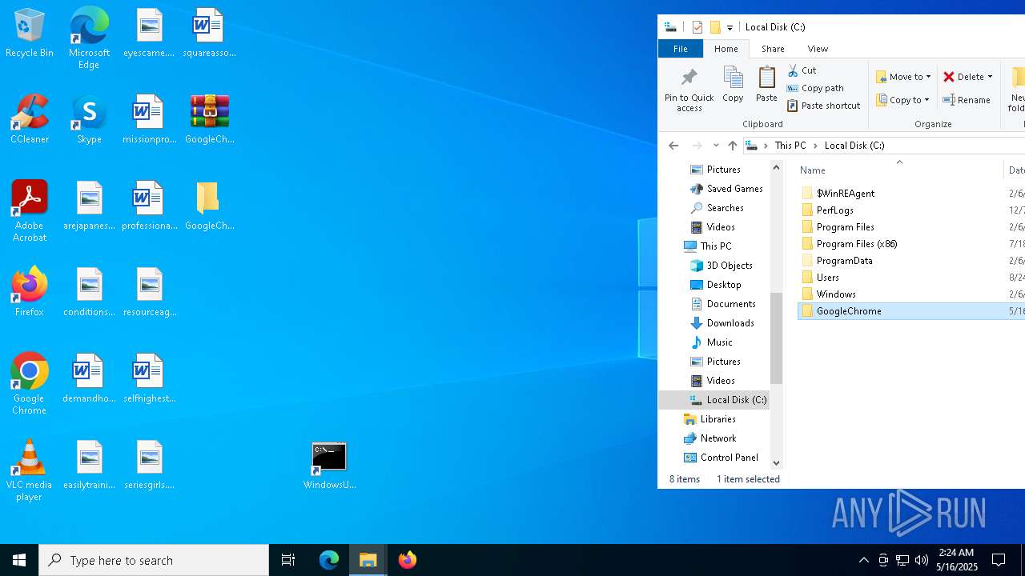Screen dimensions: 1025x576
Task: Select the Google Chrome desktop shortcut
Action: tap(30, 384)
